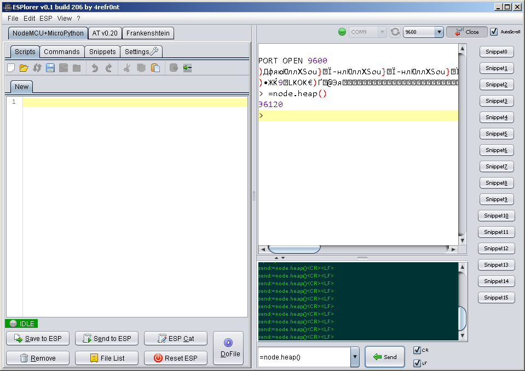
Task: Save the script using the floppy disk icon
Action: [x=50, y=68]
